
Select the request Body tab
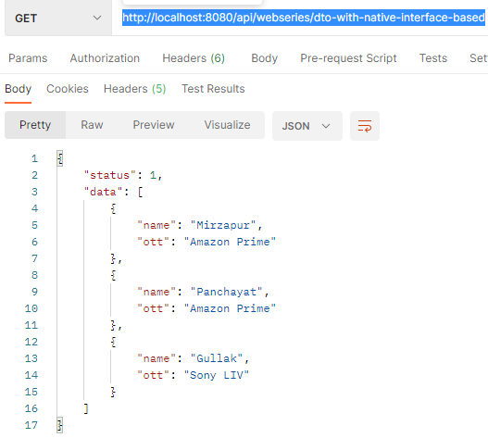(264, 58)
